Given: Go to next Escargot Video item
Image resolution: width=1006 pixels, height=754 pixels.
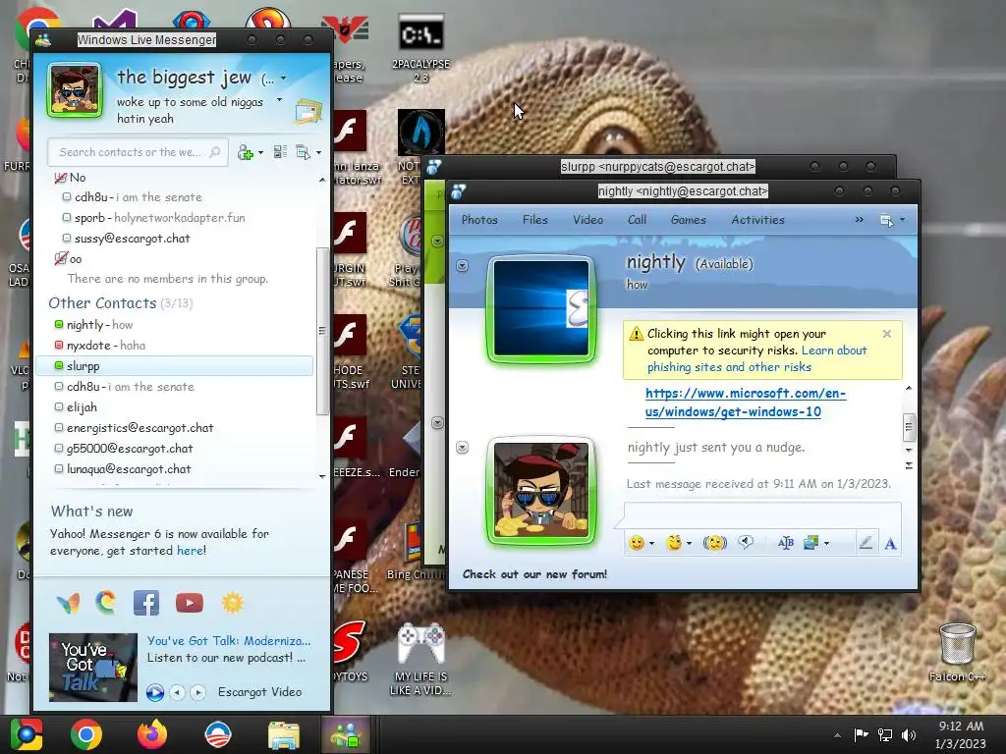Looking at the screenshot, I should [x=198, y=692].
